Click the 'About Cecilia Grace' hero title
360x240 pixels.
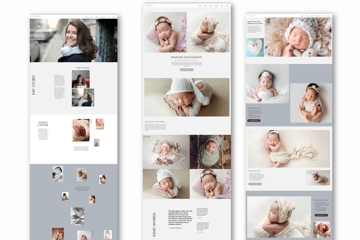(38, 39)
